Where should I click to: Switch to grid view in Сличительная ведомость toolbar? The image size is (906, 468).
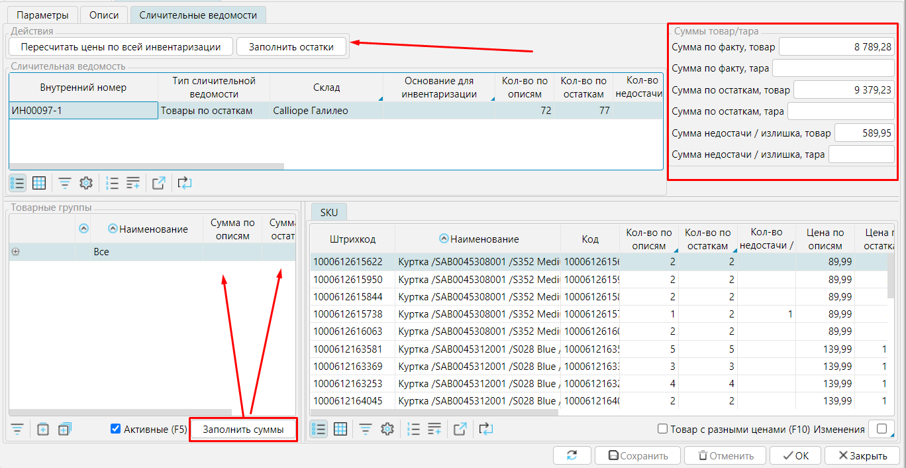tap(39, 183)
